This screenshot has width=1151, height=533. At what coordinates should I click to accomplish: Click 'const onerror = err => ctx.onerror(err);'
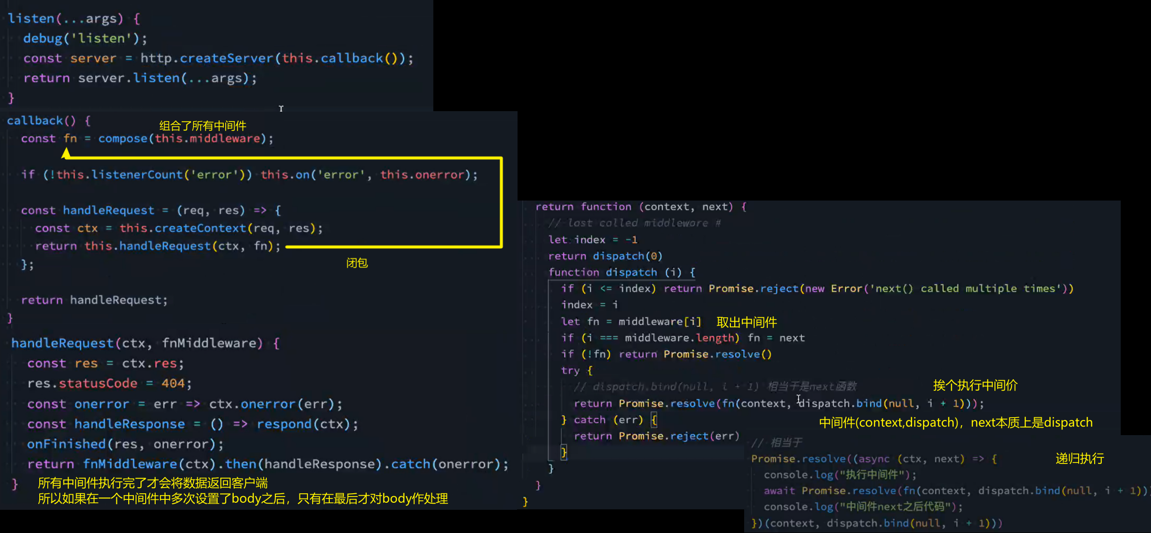pyautogui.click(x=185, y=404)
